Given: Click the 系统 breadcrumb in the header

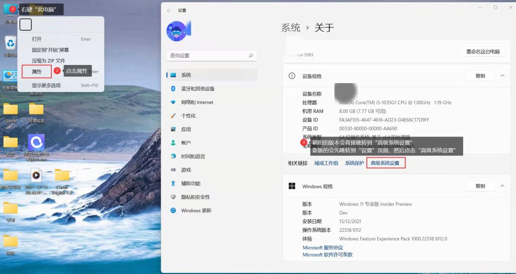Looking at the screenshot, I should [x=291, y=28].
